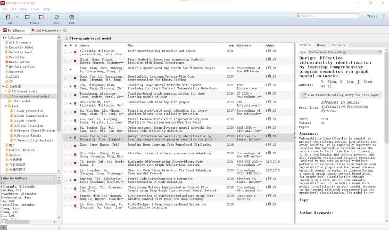The height and width of the screenshot is (230, 389).
Task: Click the remove folder toolbar icon
Action: pyautogui.click(x=41, y=17)
